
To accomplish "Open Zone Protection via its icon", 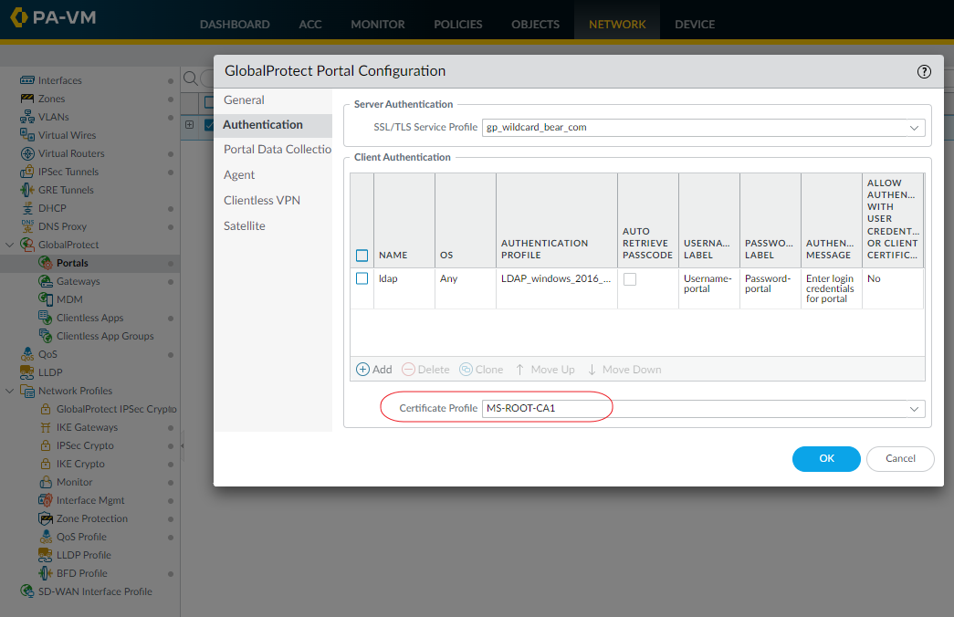I will point(46,518).
